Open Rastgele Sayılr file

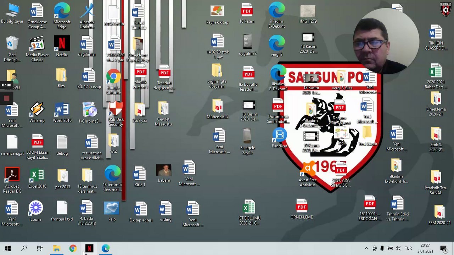(x=247, y=142)
